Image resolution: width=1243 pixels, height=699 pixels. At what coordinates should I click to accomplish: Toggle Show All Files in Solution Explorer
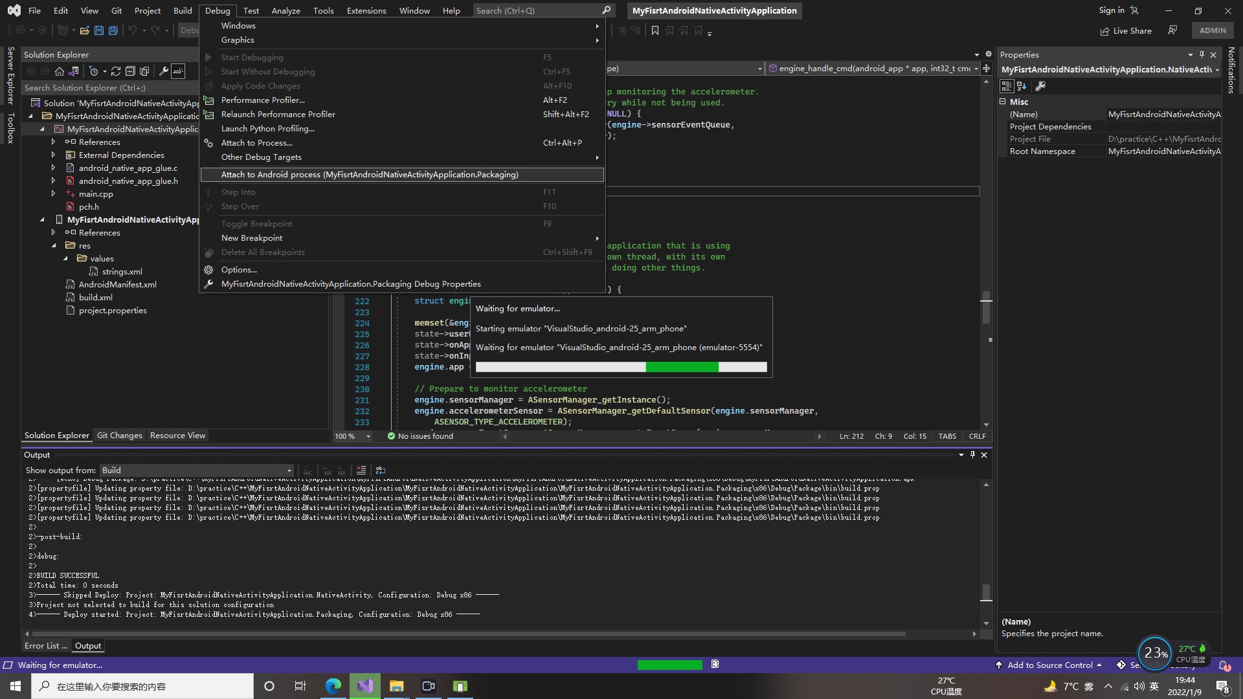click(x=144, y=71)
